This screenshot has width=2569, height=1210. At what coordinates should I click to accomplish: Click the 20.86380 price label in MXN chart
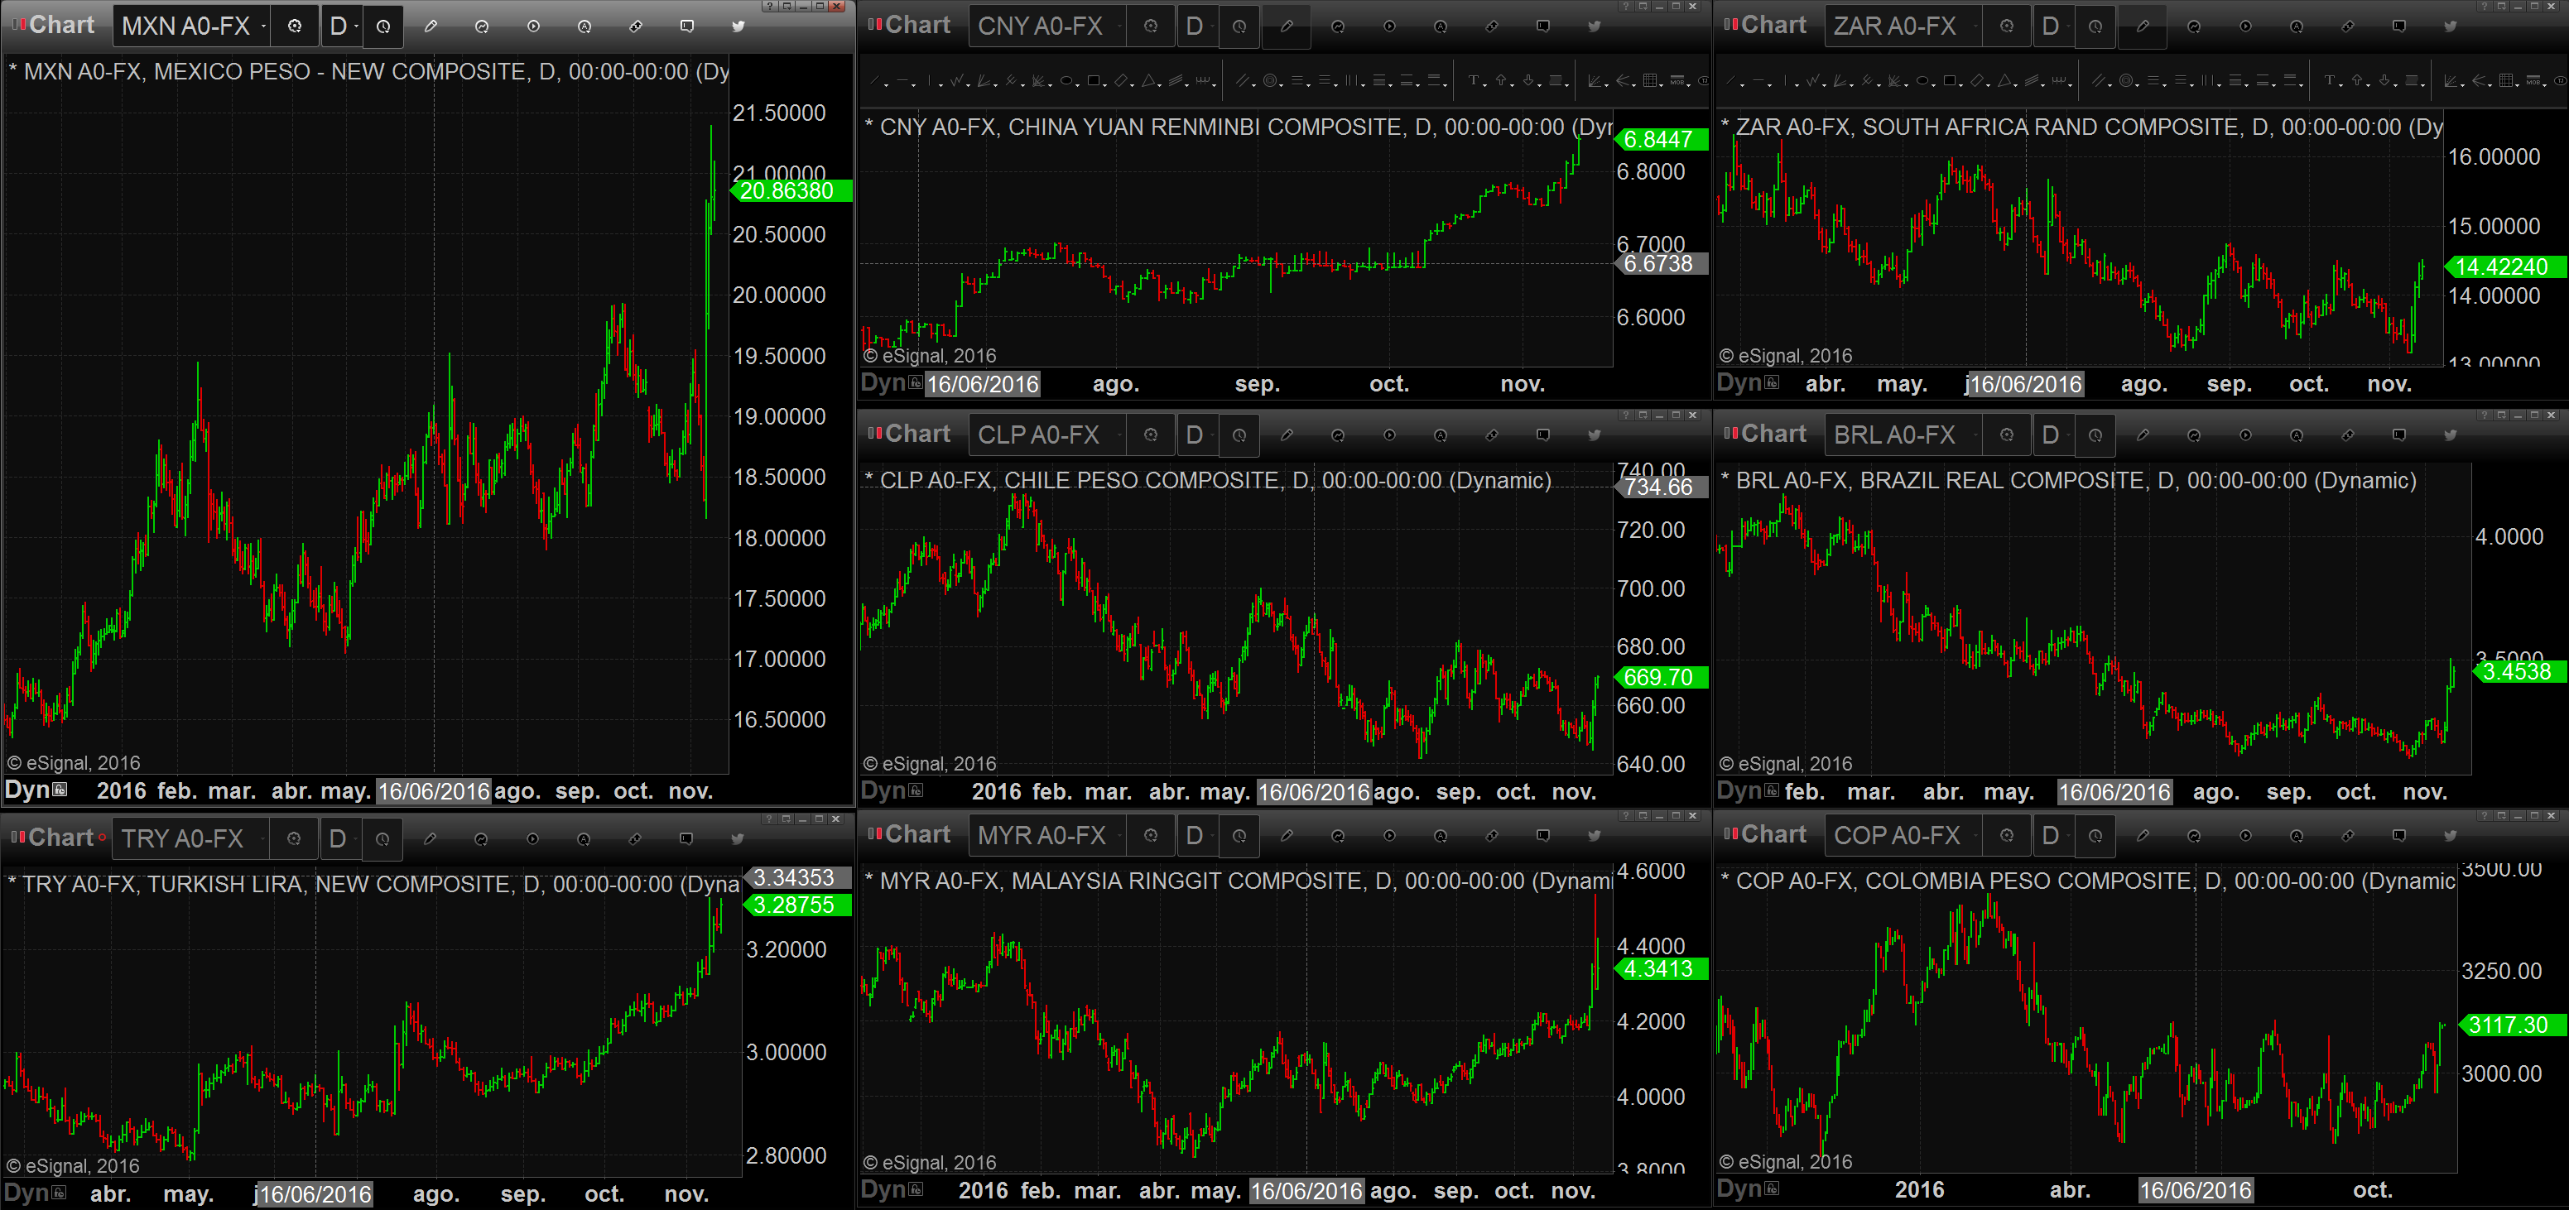791,190
